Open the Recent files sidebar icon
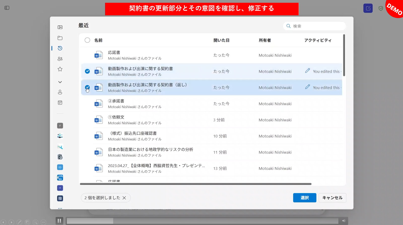The width and height of the screenshot is (403, 225). pyautogui.click(x=60, y=48)
